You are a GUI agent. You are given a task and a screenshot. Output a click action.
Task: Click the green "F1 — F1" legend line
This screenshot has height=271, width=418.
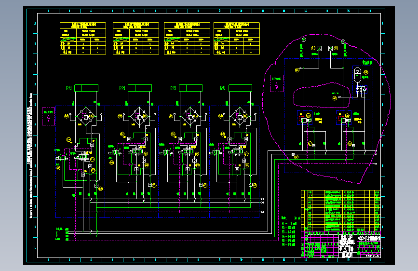pos(289,224)
